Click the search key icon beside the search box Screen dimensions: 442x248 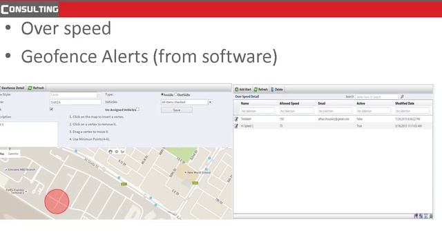(402, 96)
